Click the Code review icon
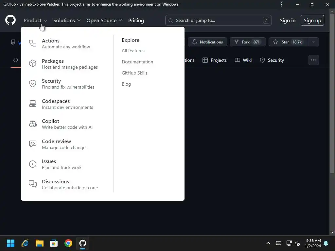Viewport: 335px width, 251px height. [33, 144]
